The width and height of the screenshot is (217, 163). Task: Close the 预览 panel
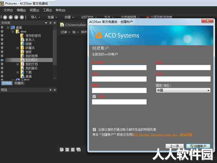pos(55,90)
